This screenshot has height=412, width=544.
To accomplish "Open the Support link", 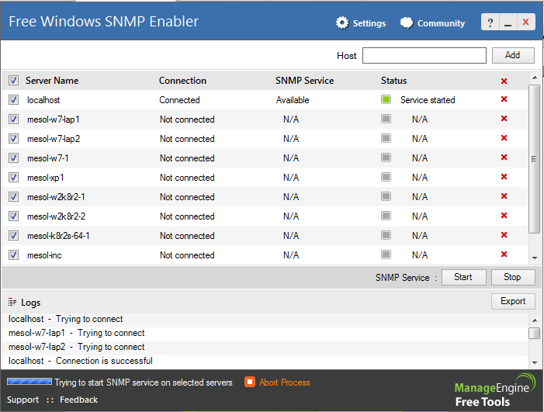I will (x=23, y=400).
